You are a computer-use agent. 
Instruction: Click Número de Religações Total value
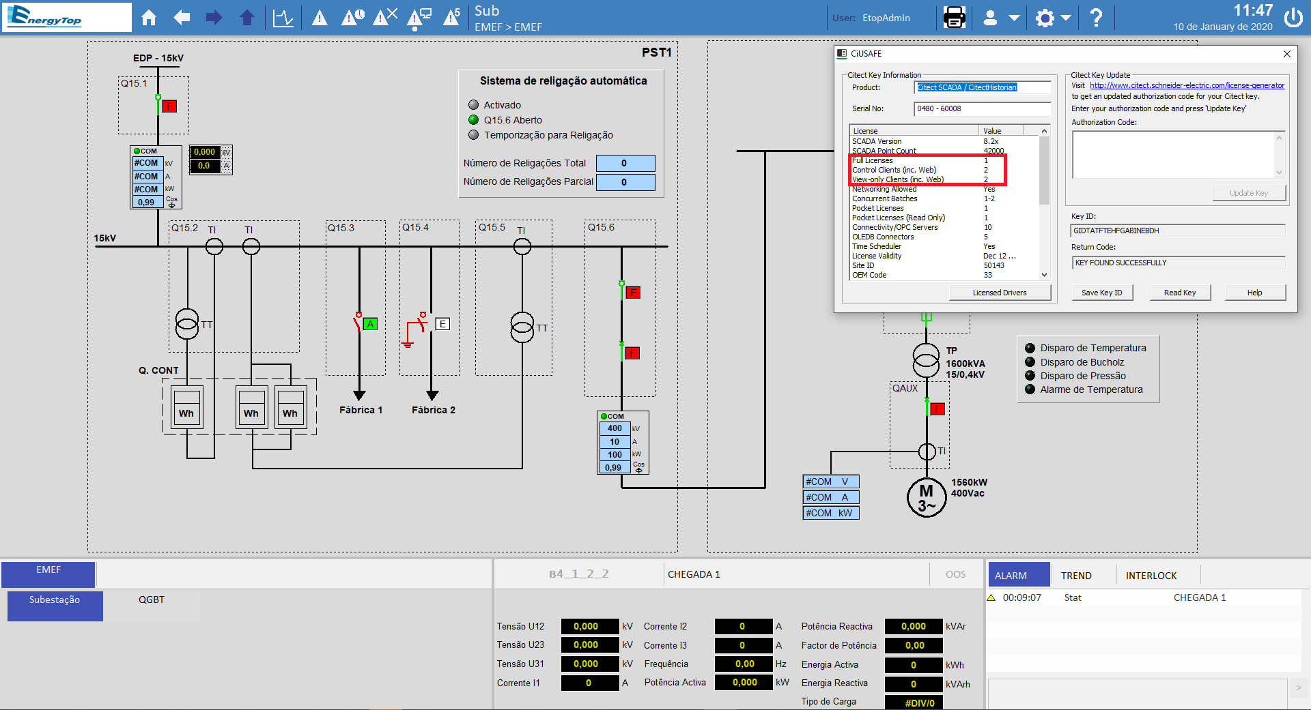(625, 163)
